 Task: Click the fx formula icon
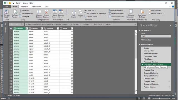[x=22, y=24]
